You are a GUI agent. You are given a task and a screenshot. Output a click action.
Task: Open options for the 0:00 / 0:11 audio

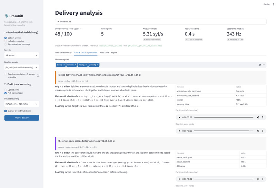262,131
